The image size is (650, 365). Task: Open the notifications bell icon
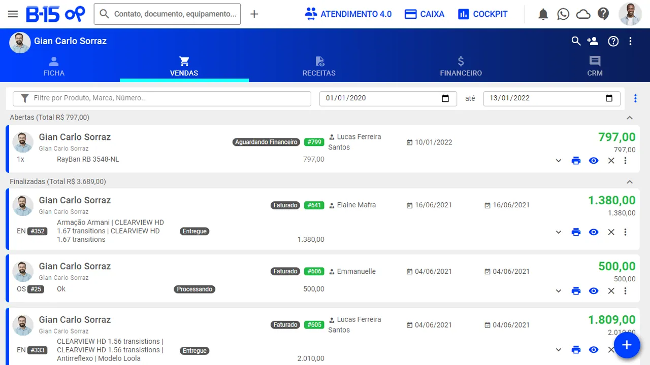[x=543, y=14]
